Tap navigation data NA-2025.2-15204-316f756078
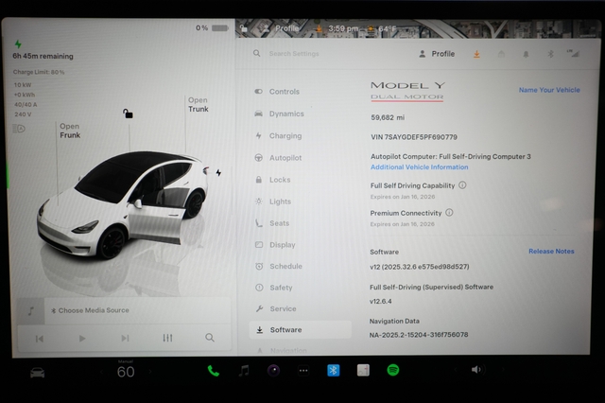The height and width of the screenshot is (403, 605). pos(419,335)
